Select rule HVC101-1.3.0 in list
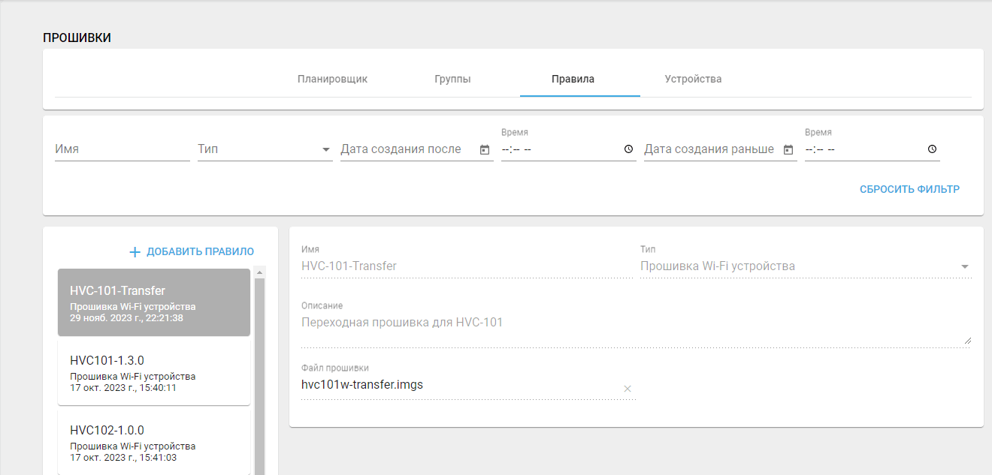Viewport: 992px width, 475px height. pos(153,372)
